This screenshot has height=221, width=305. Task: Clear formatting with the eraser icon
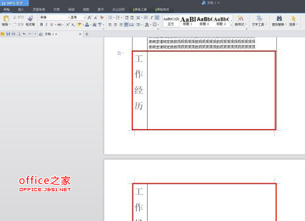102,18
